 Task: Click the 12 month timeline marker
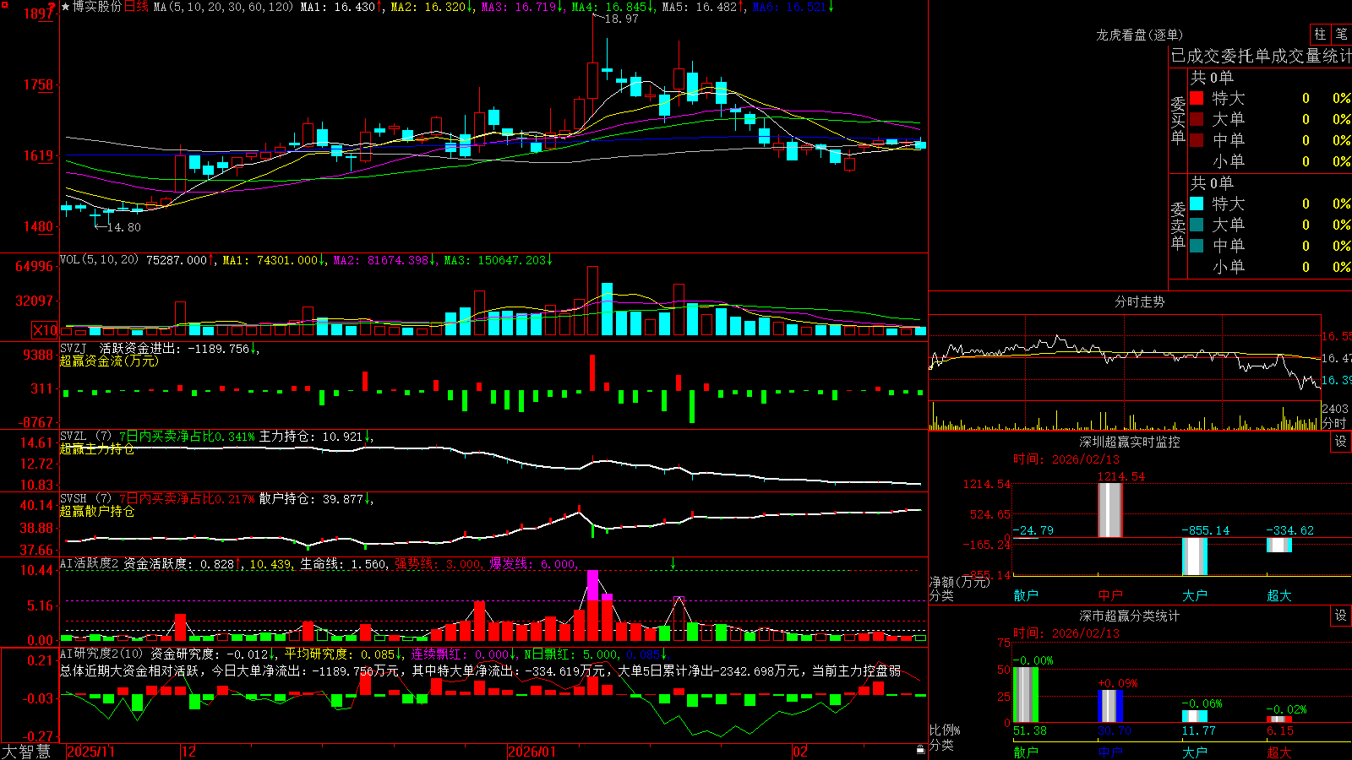pos(189,752)
